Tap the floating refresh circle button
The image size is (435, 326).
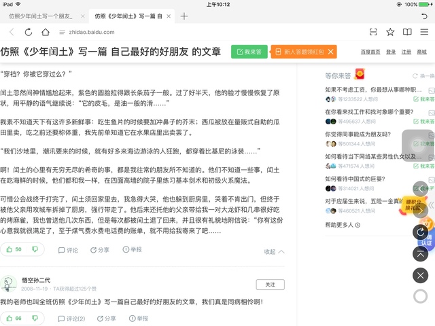click(x=421, y=232)
